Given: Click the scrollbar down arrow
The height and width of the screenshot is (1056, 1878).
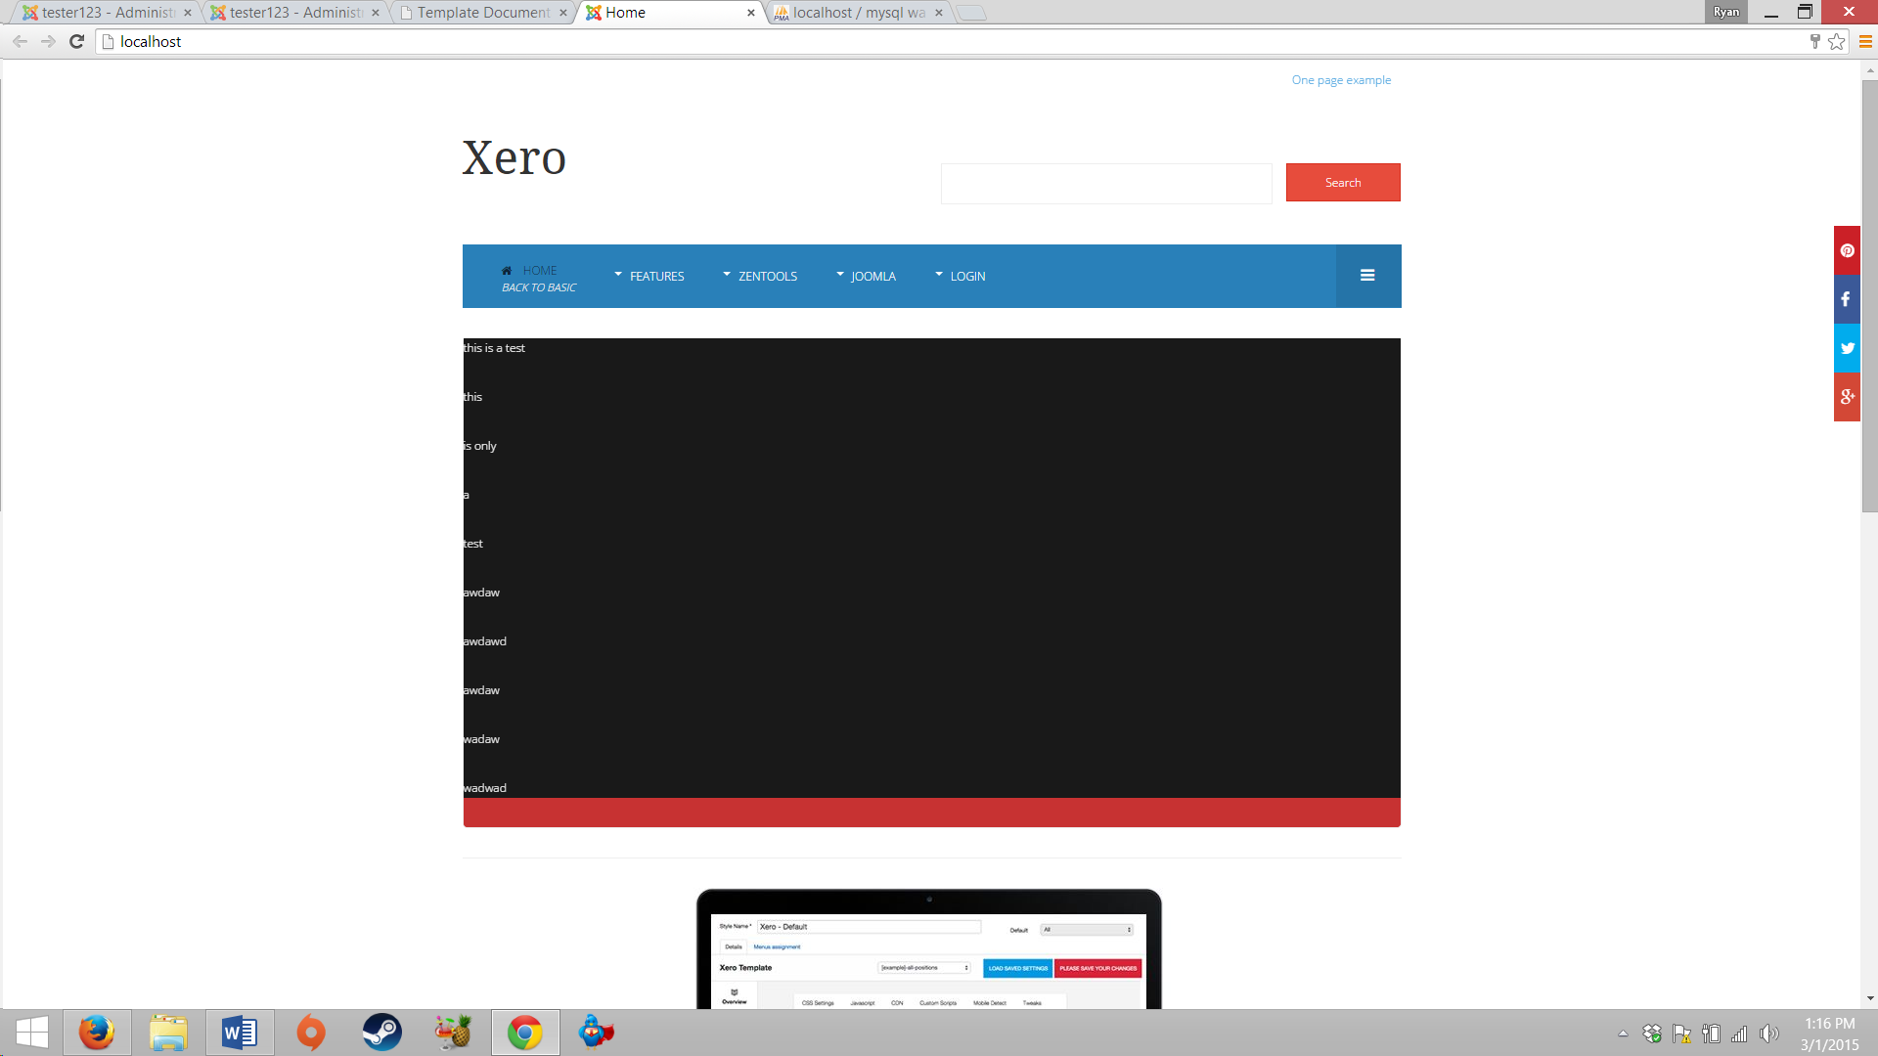Looking at the screenshot, I should pyautogui.click(x=1869, y=999).
